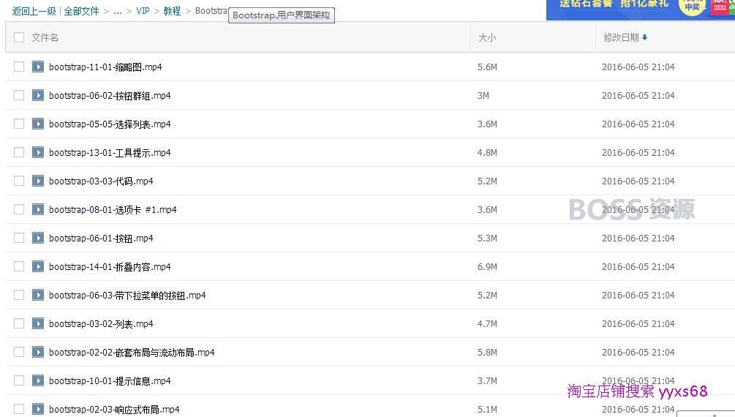This screenshot has height=417, width=735.
Task: Click video icon of bootstrap-10-01-提示信息.mp4
Action: tap(38, 380)
